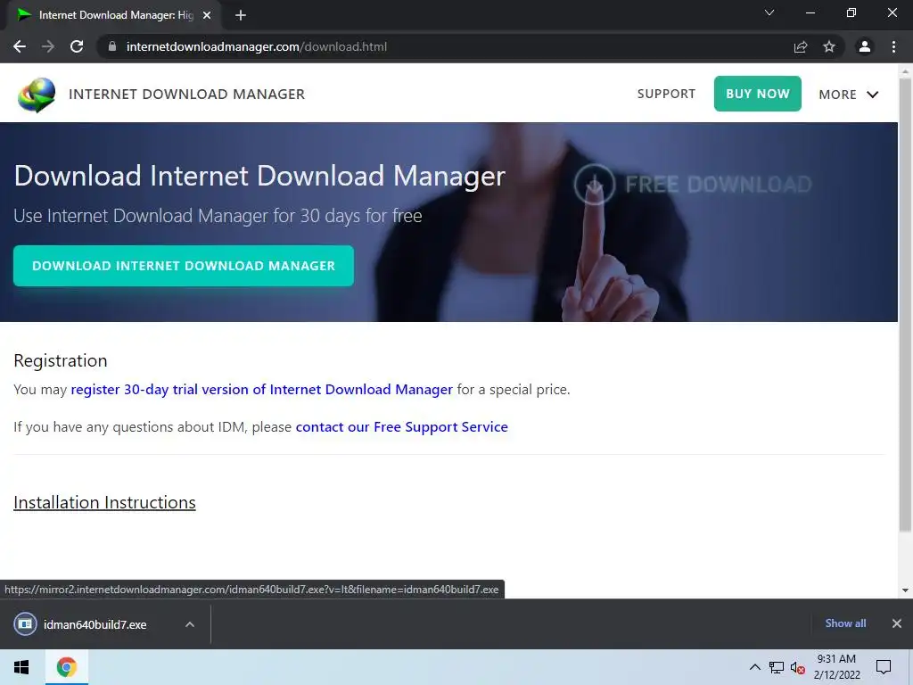Click the browser forward arrow
The width and height of the screenshot is (913, 685).
click(x=48, y=46)
